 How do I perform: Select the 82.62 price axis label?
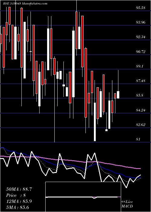coord(141,124)
